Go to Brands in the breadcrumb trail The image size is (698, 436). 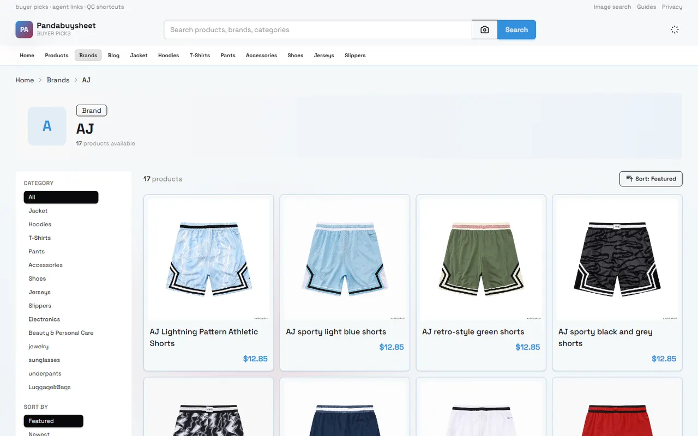(x=58, y=80)
